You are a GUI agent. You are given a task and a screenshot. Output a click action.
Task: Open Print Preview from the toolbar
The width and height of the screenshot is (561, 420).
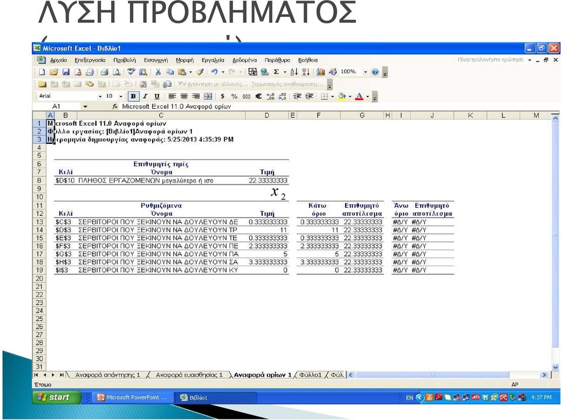pyautogui.click(x=116, y=72)
